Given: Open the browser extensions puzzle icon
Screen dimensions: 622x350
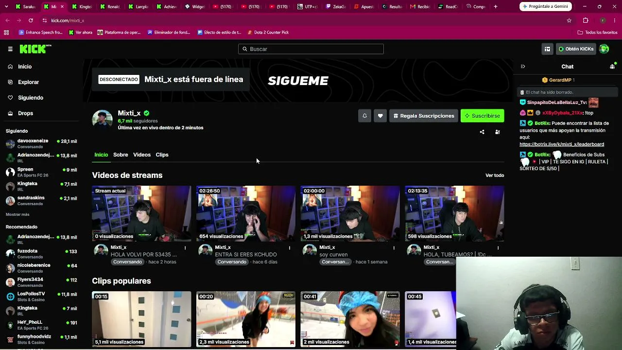Looking at the screenshot, I should tap(586, 20).
